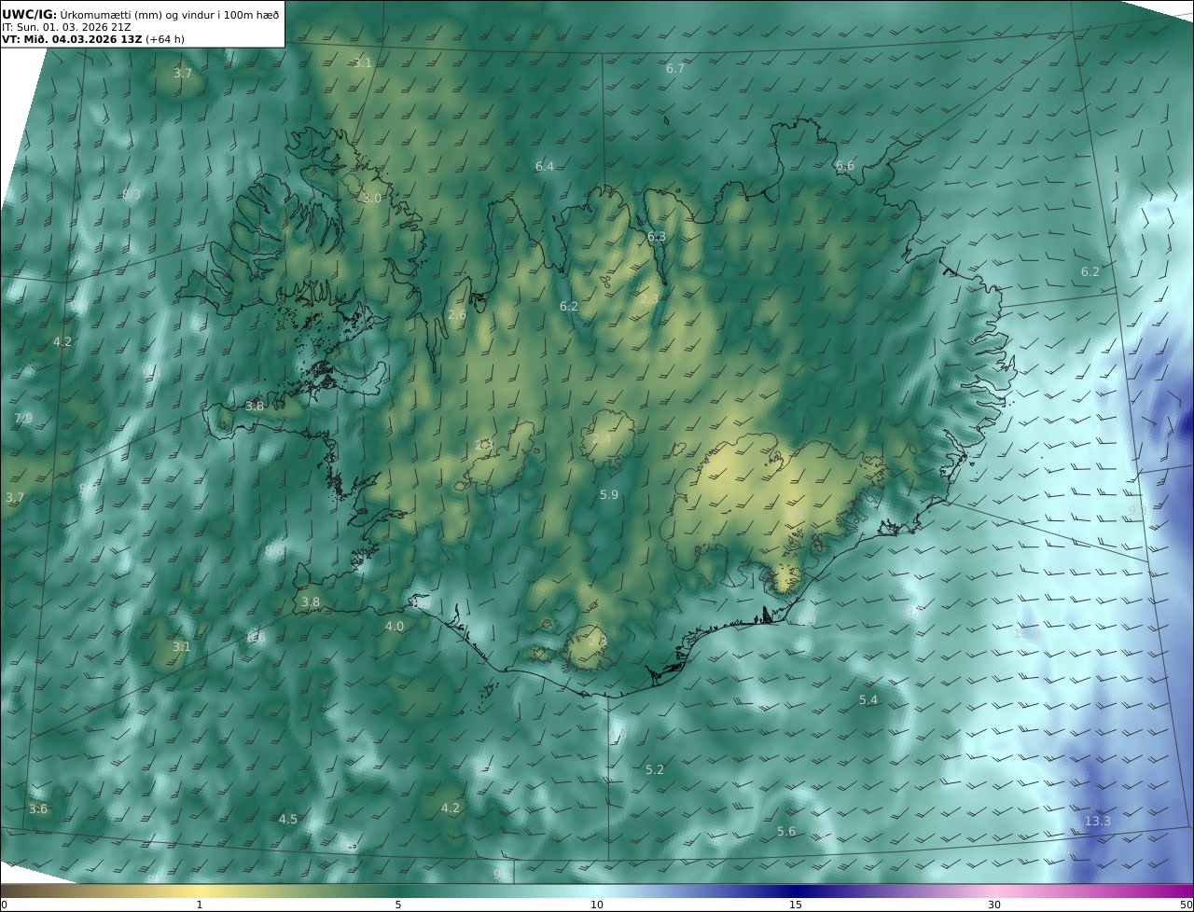Viewport: 1194px width, 912px height.
Task: Click the colorbar tick label 5
Action: point(398,905)
